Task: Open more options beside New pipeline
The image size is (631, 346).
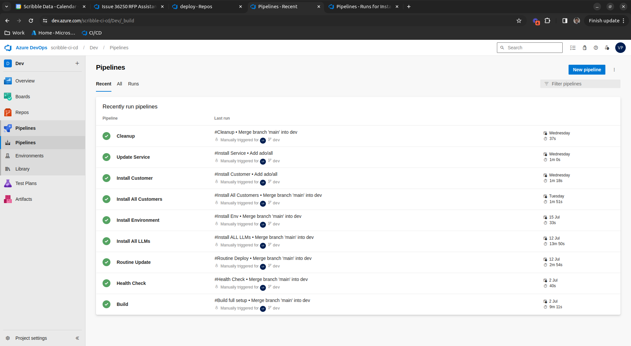Action: [x=614, y=70]
